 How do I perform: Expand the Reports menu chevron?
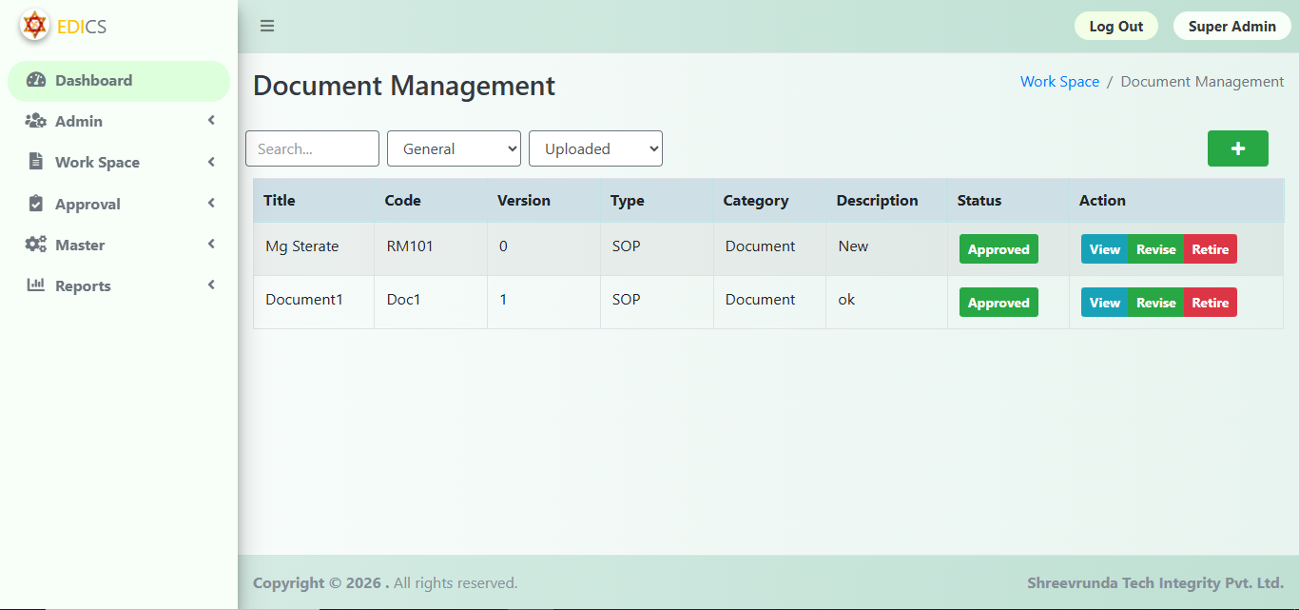(x=211, y=285)
